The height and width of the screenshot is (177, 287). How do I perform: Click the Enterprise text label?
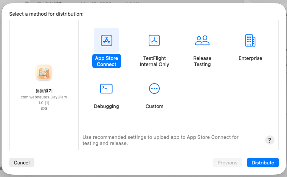pyautogui.click(x=250, y=58)
